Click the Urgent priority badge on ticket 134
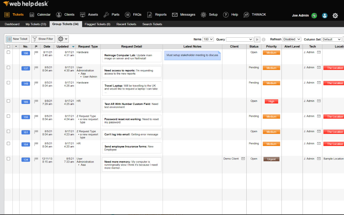Screen dimensions: 344x215 pos(271,159)
